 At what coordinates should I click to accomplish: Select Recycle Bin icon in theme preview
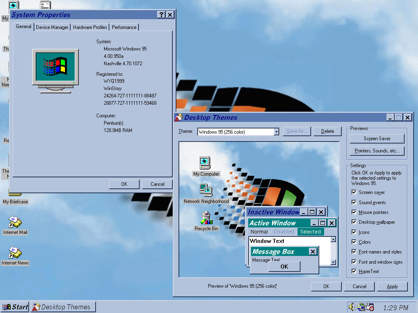pyautogui.click(x=207, y=218)
